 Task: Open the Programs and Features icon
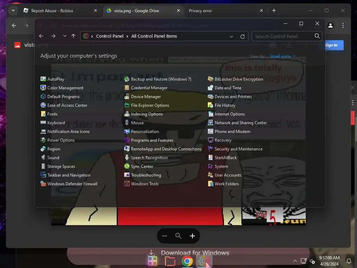(127, 140)
